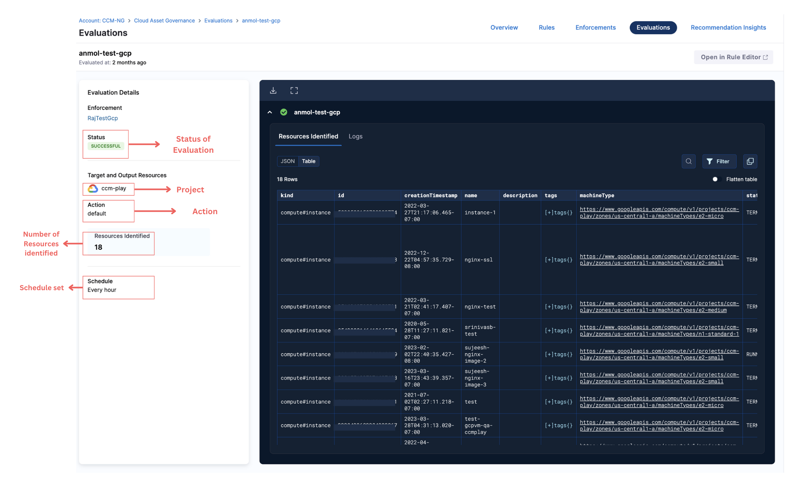Image resolution: width=802 pixels, height=479 pixels.
Task: Switch to the Logs tab
Action: click(x=355, y=136)
